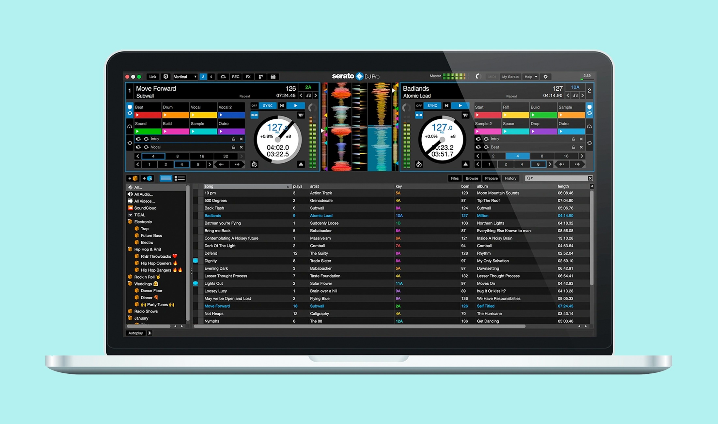Select the Badlands track in the library
The width and height of the screenshot is (718, 424).
pyautogui.click(x=213, y=216)
